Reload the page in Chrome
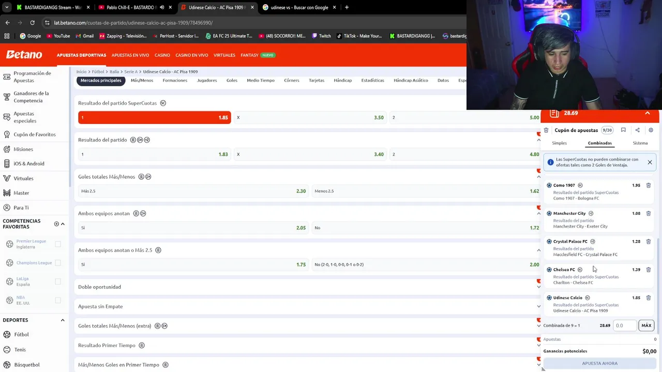Viewport: 662px width, 372px height. (32, 23)
